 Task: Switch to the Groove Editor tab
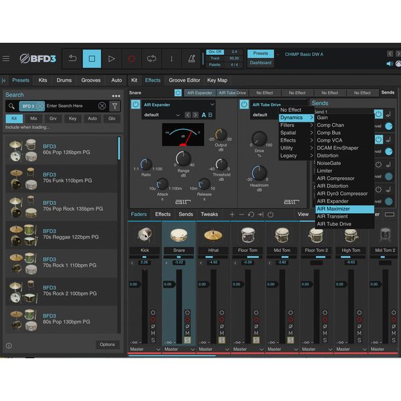point(184,80)
